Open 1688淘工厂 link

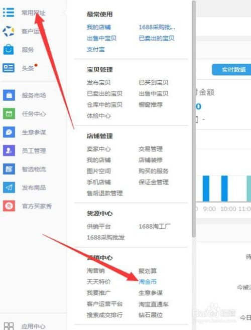pos(155,227)
